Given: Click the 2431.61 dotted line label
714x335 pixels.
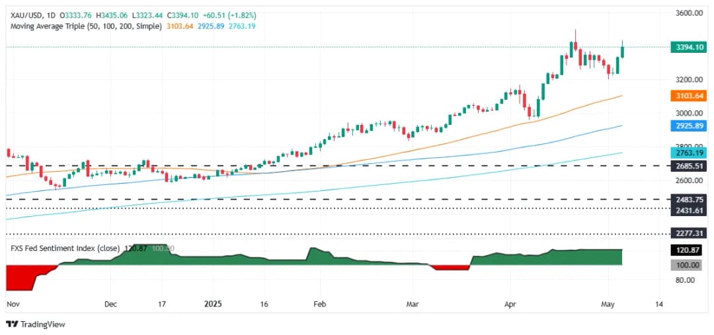Looking at the screenshot, I should coord(687,209).
